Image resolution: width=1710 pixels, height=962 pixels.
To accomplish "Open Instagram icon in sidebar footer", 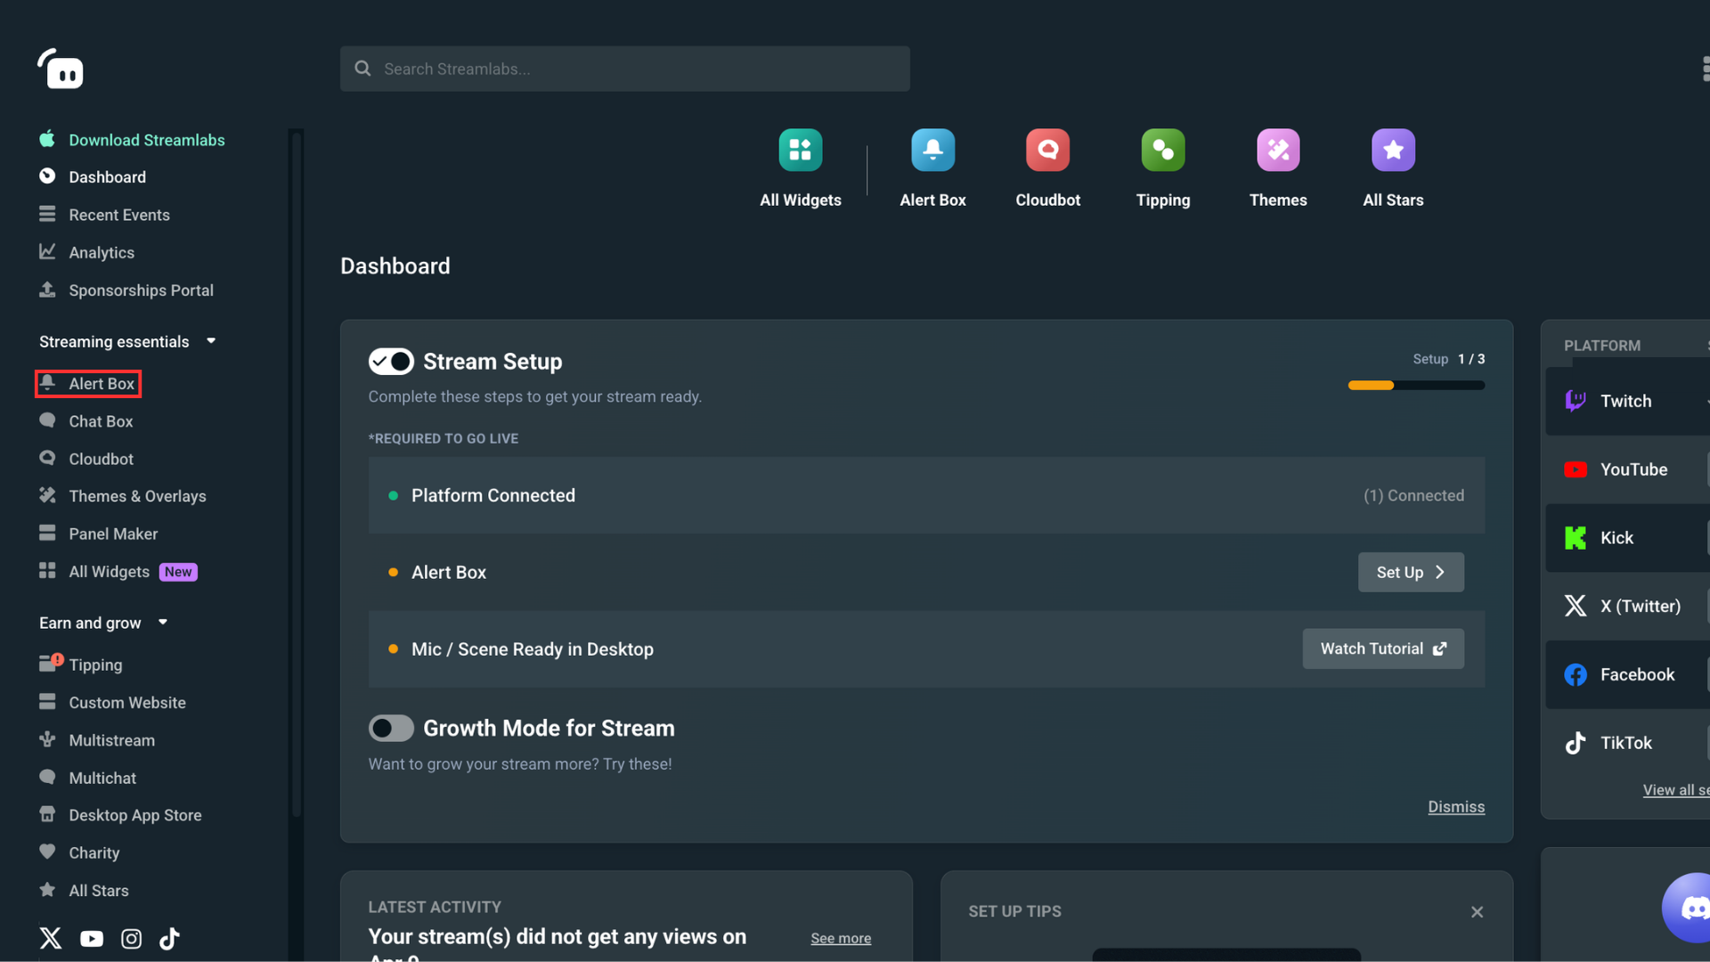I will tap(131, 939).
